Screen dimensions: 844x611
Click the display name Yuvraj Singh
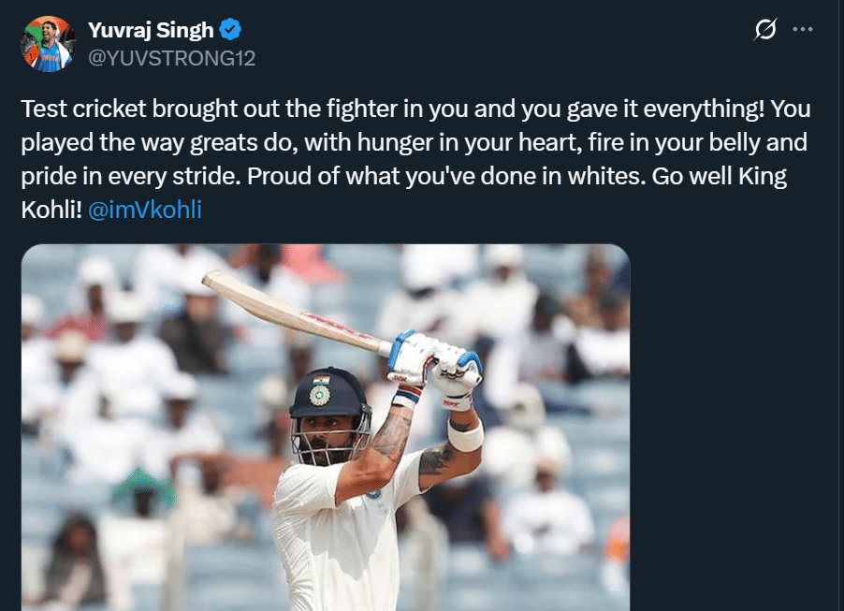(150, 31)
